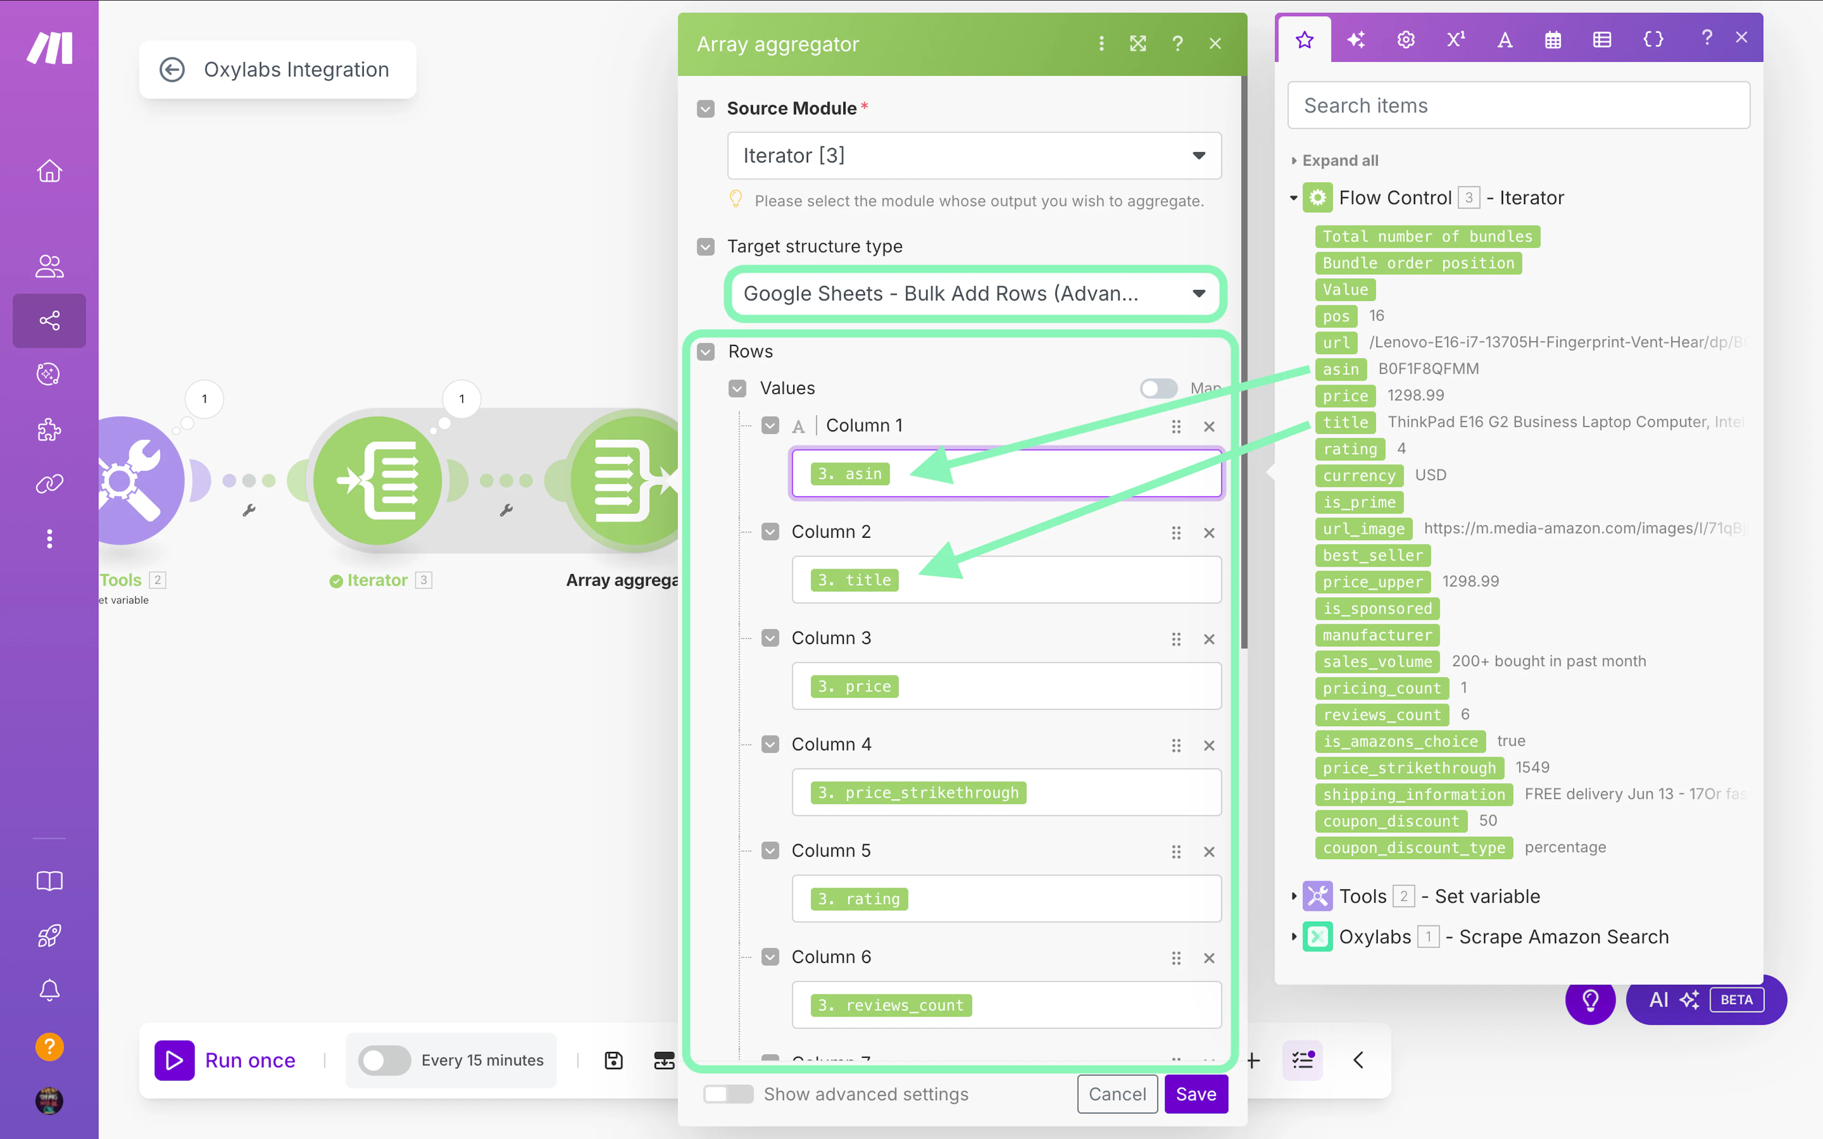Open the Resource hub book icon

click(49, 881)
